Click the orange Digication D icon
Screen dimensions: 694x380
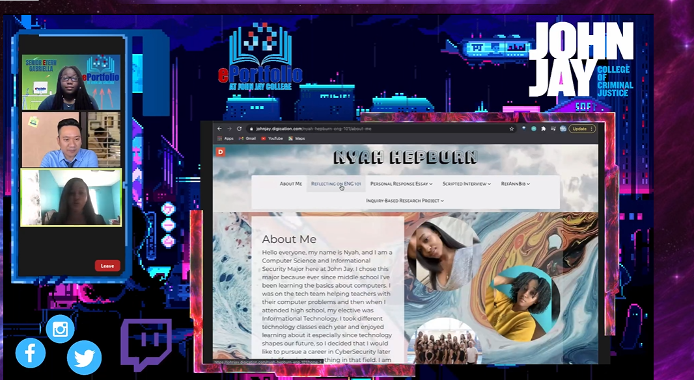[221, 152]
